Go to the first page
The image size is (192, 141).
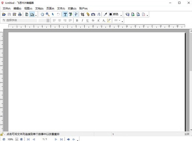click(28, 139)
